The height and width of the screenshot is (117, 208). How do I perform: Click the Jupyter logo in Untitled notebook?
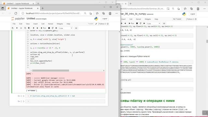tap(18, 19)
